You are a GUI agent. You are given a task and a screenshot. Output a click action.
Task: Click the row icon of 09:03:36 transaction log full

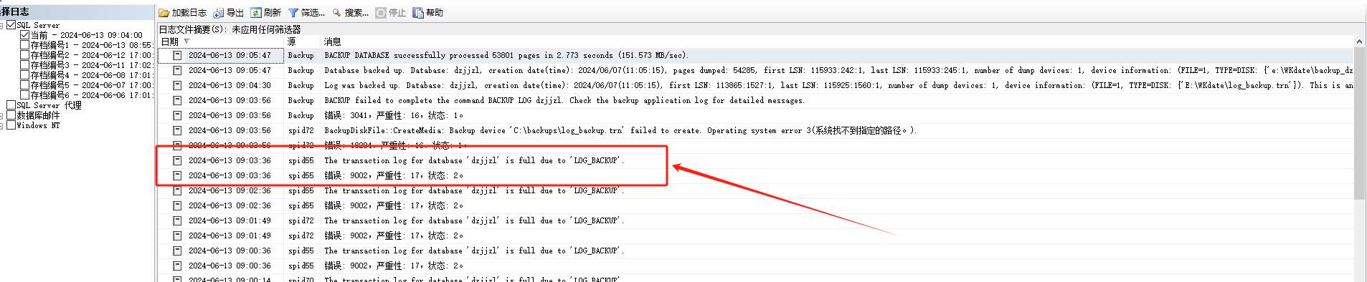pyautogui.click(x=177, y=160)
